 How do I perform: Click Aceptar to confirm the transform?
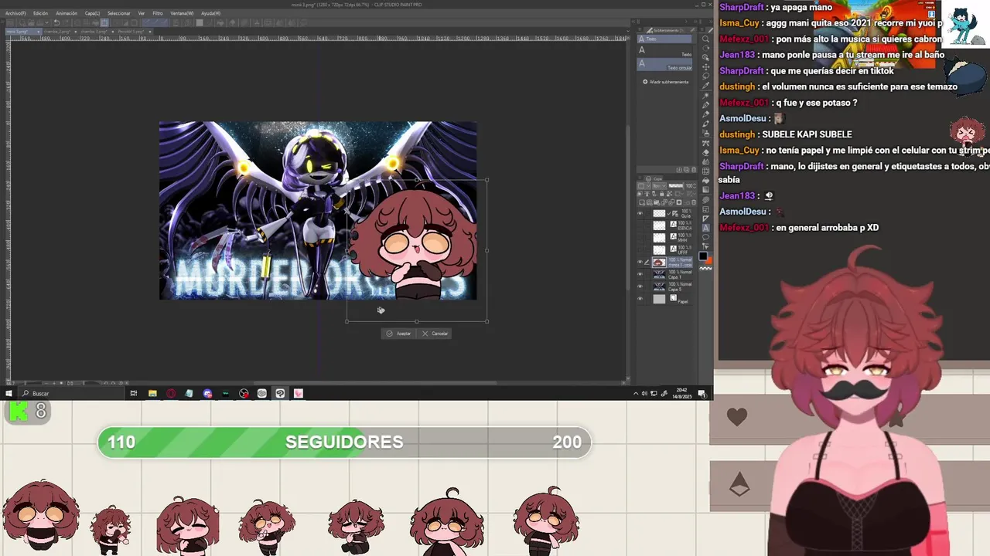[x=399, y=334]
